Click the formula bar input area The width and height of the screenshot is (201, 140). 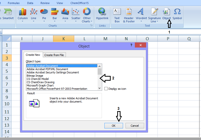click(102, 32)
